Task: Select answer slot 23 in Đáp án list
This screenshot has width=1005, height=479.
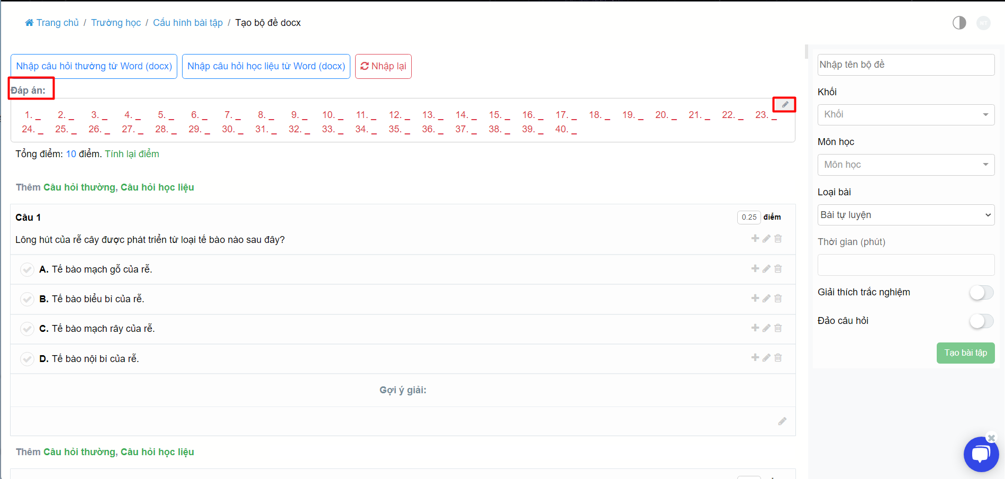Action: (766, 115)
